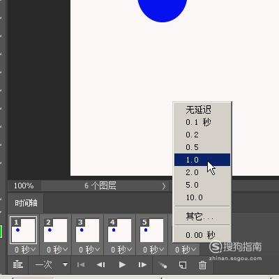Open frame 1 delay dropdown
Screen dimensions: 279x279
25,250
